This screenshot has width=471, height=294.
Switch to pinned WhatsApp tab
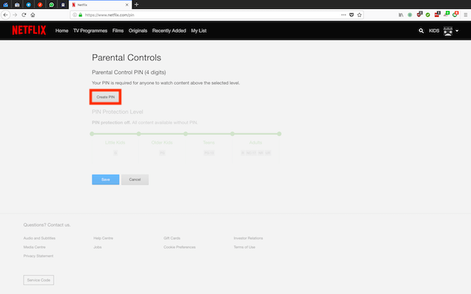(52, 4)
